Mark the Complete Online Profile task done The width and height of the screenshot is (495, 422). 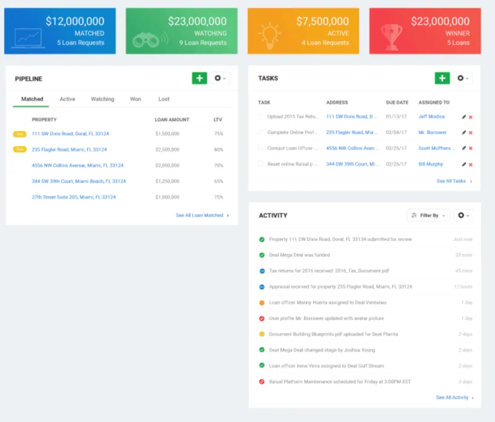point(262,132)
